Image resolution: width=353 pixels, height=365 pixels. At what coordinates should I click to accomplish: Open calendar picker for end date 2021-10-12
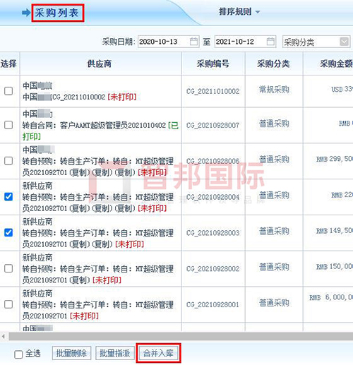click(x=270, y=42)
